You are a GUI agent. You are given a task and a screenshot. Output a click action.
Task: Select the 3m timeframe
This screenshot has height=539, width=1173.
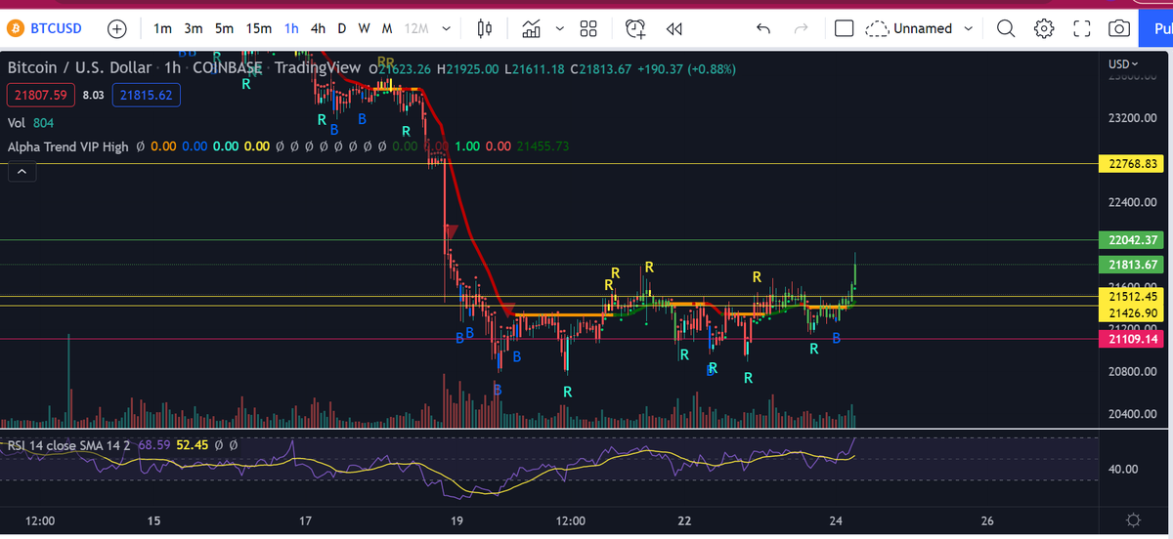(x=194, y=28)
